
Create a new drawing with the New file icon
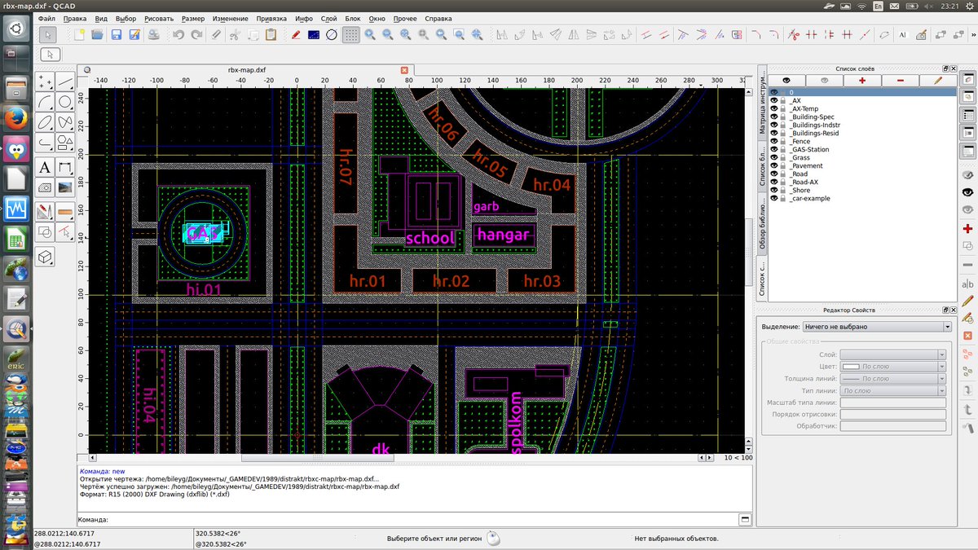point(79,34)
